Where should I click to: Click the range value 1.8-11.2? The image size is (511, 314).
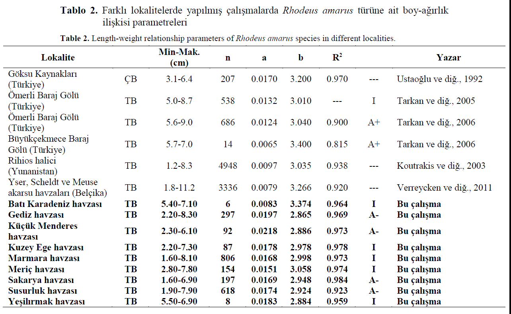point(179,187)
